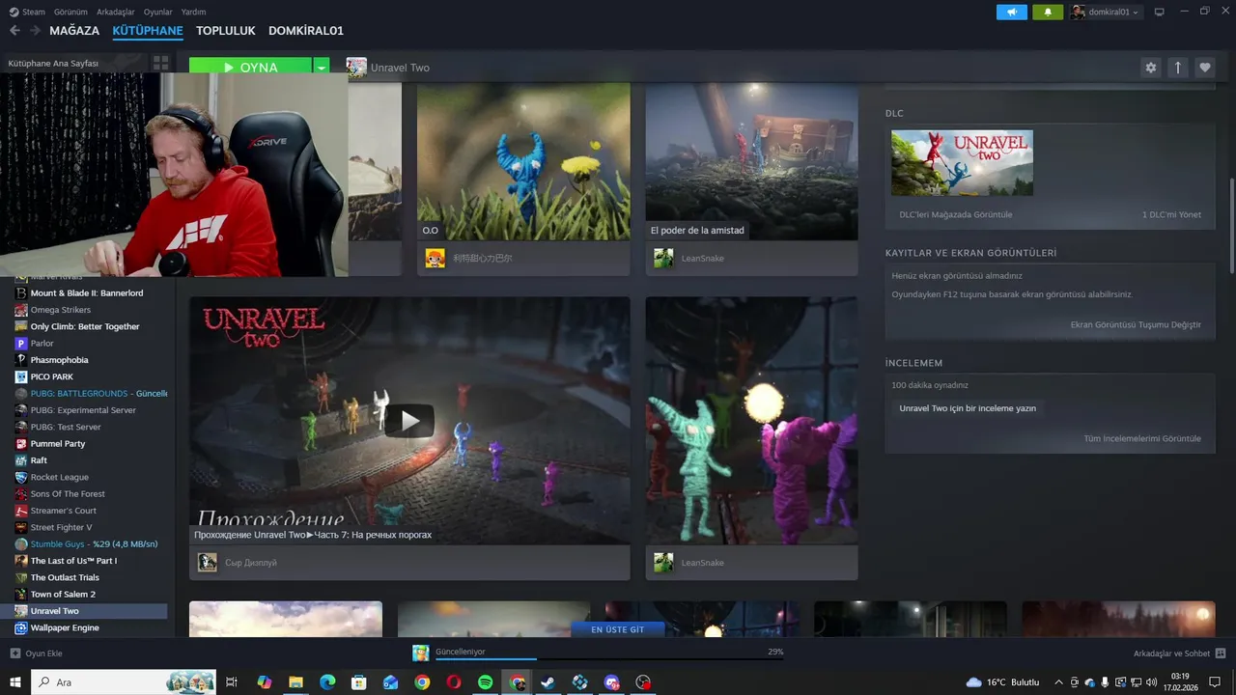Select Only Climb: Better Together
This screenshot has width=1236, height=695.
(x=84, y=326)
